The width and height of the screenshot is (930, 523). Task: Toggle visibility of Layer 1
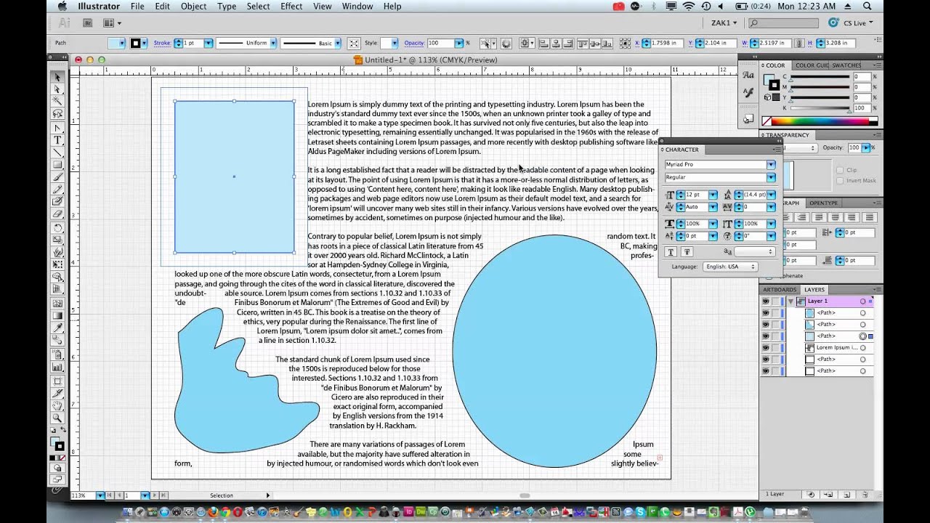765,301
